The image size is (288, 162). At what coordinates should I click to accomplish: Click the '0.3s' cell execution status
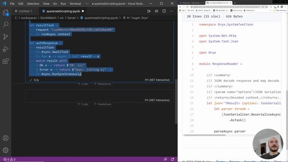click(34, 80)
